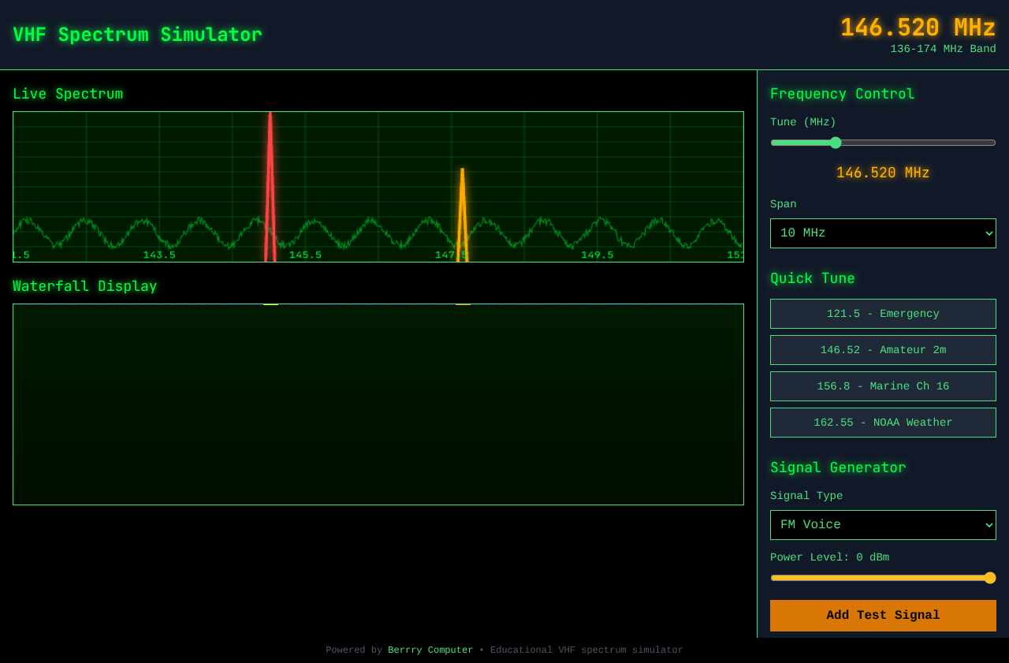This screenshot has height=663, width=1009.
Task: Click the Frequency Control heading
Action: pos(843,94)
